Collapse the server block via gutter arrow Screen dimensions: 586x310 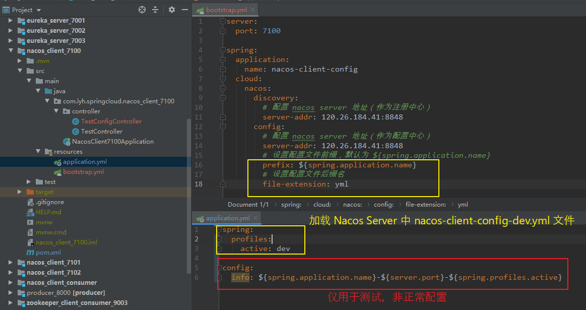coord(223,21)
